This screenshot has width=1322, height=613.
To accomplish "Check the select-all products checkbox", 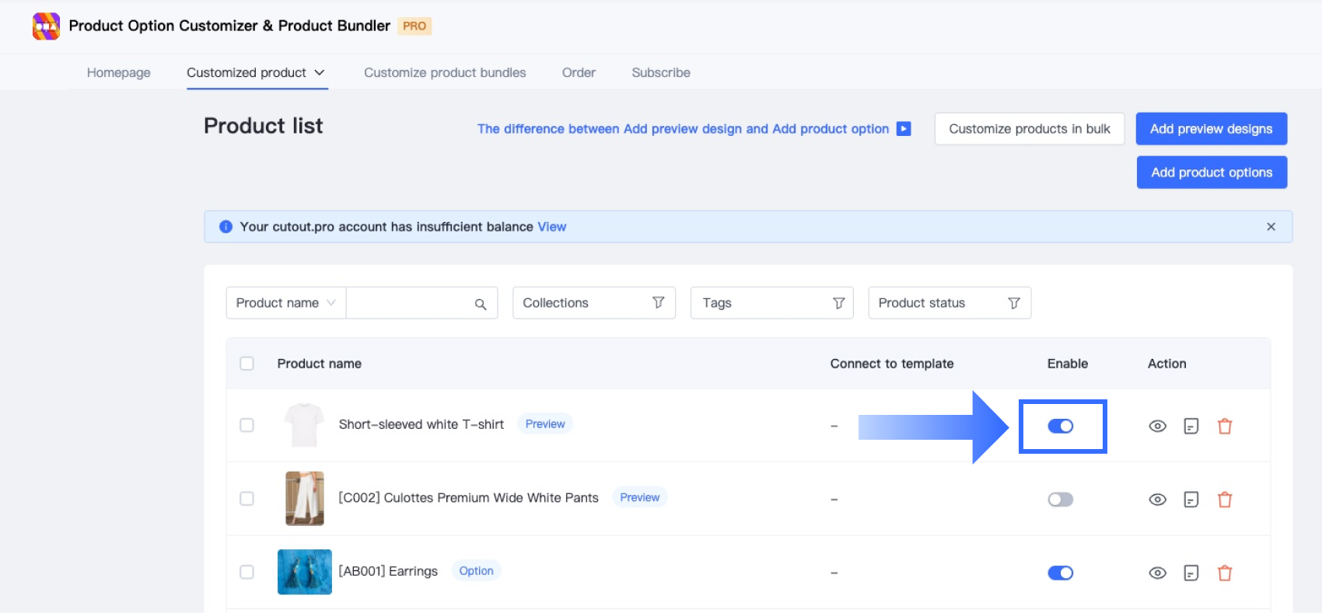I will [247, 364].
